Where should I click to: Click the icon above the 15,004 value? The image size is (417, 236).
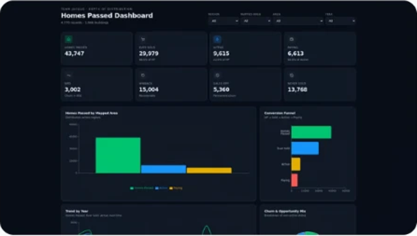pyautogui.click(x=143, y=76)
